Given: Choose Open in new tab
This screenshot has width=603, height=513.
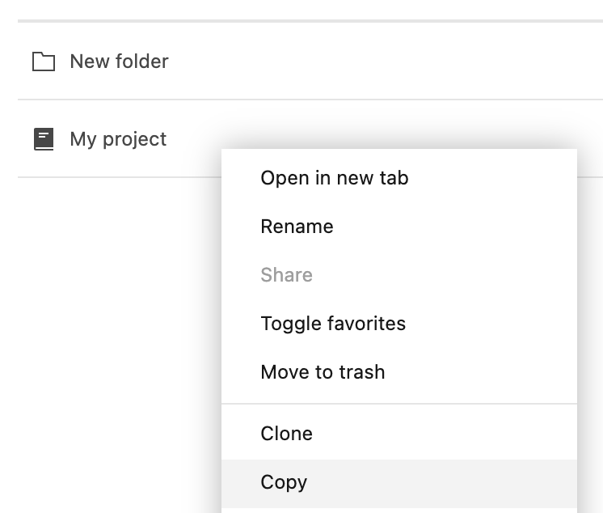Looking at the screenshot, I should tap(334, 178).
